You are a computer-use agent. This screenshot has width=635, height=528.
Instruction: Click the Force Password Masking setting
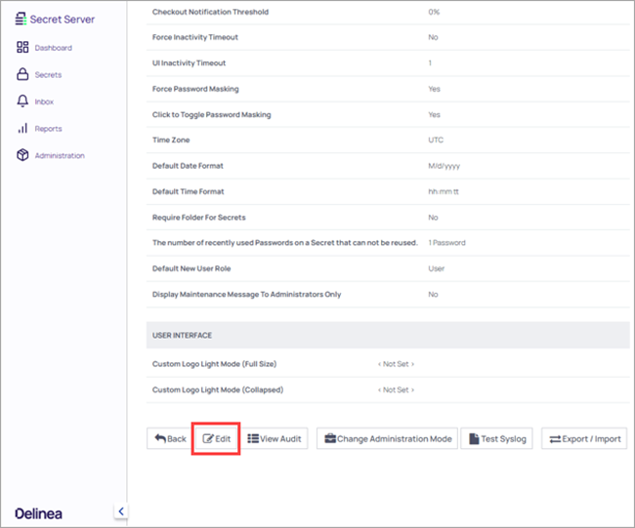pyautogui.click(x=196, y=89)
